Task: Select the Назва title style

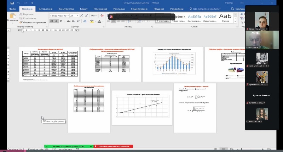Action: (225, 19)
